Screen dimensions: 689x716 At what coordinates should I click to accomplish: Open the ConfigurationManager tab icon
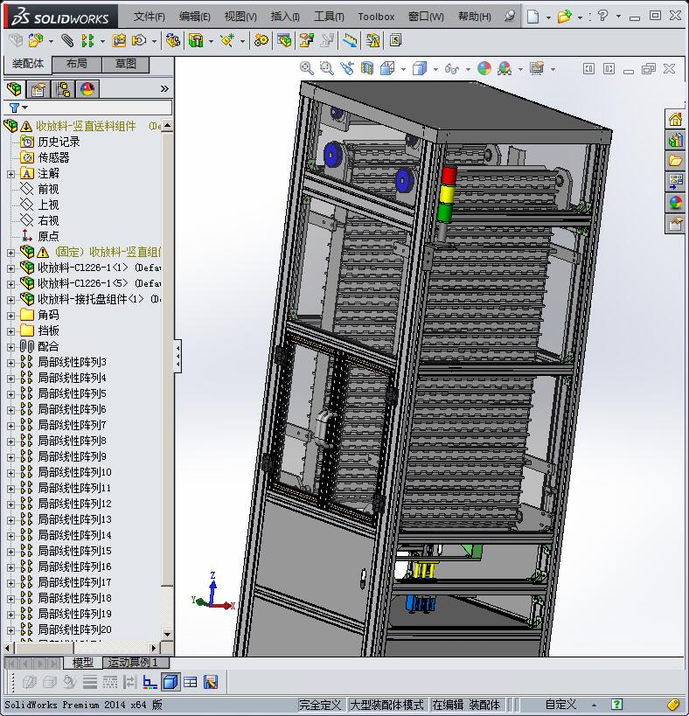click(63, 89)
